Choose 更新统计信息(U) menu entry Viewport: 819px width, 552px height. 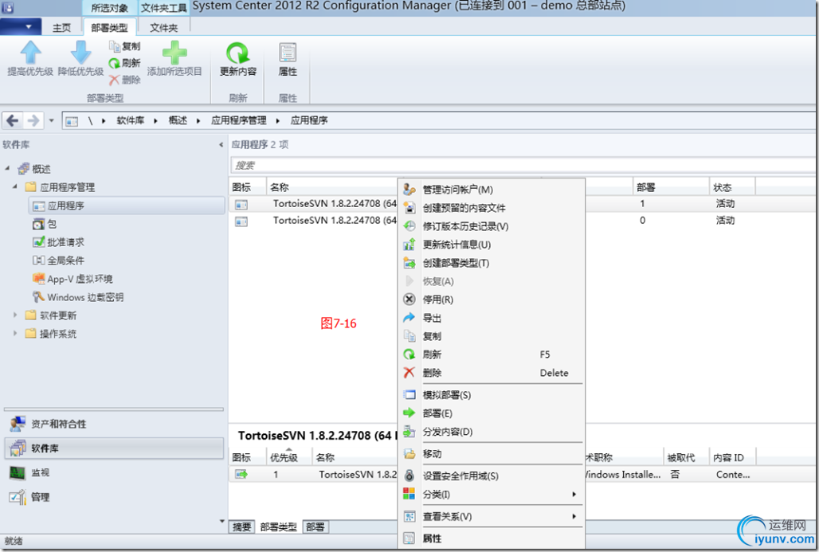point(490,245)
